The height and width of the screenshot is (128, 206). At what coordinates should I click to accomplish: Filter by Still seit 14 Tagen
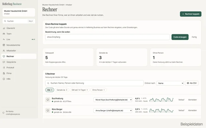click(80, 90)
